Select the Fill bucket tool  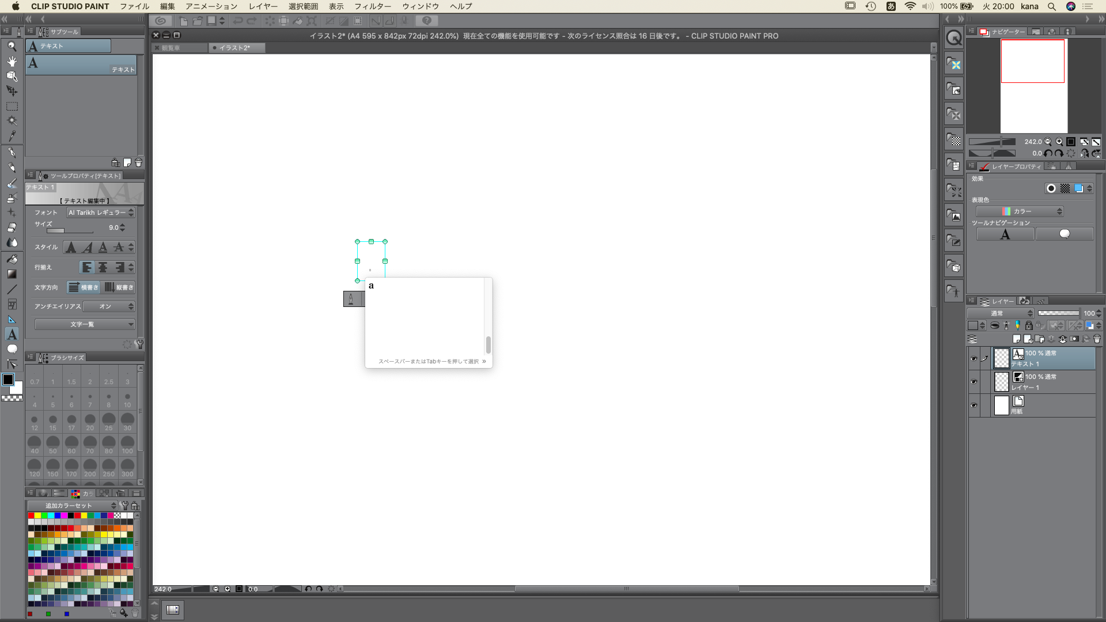coord(12,259)
